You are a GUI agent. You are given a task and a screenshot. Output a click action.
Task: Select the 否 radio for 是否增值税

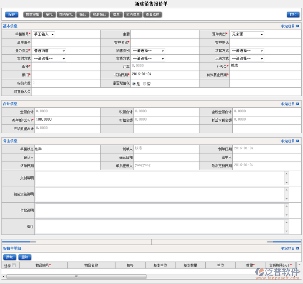pyautogui.click(x=144, y=84)
